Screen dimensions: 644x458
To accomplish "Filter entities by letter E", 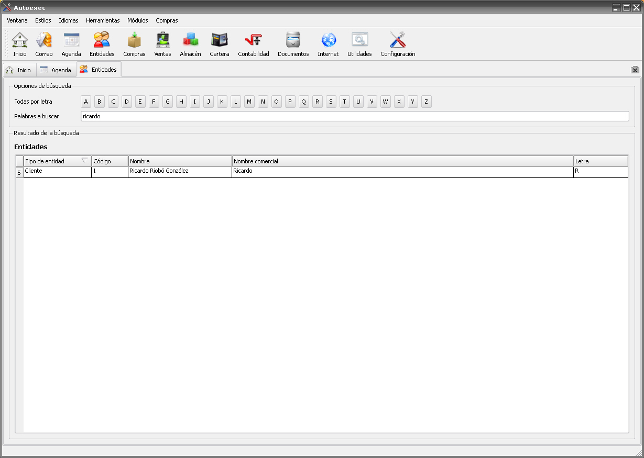I will tap(140, 102).
